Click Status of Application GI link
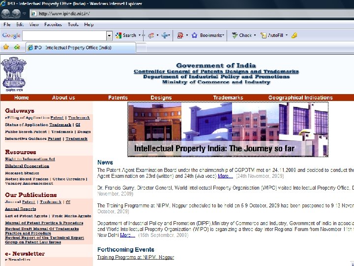The height and width of the screenshot is (266, 354). (x=78, y=125)
